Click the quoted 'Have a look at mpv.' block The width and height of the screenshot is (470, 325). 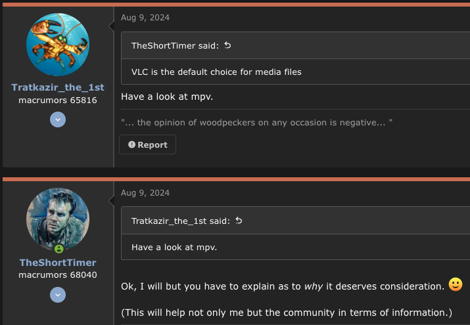pos(295,247)
